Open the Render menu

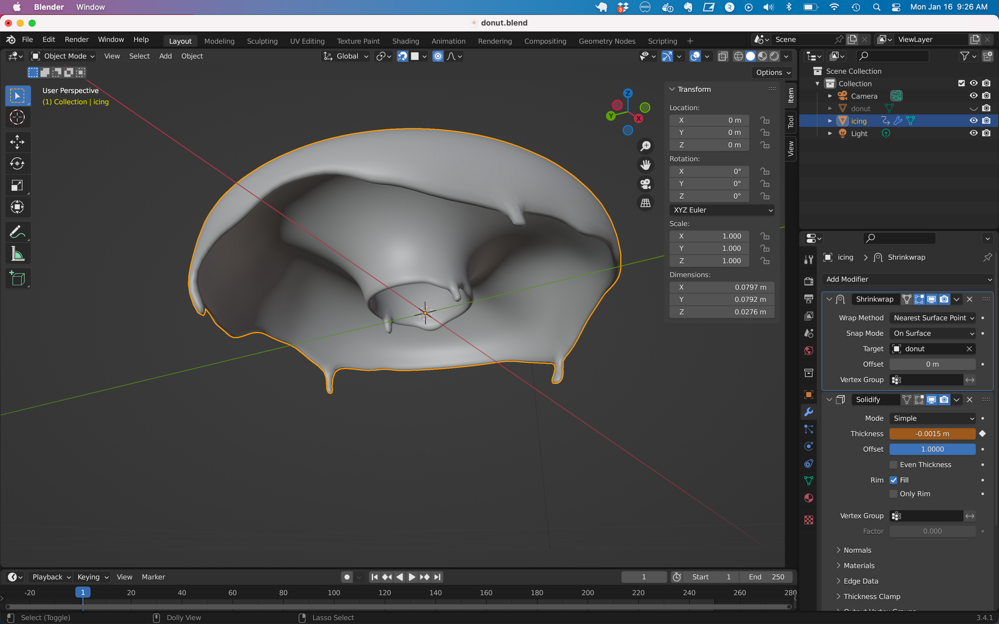pos(76,39)
